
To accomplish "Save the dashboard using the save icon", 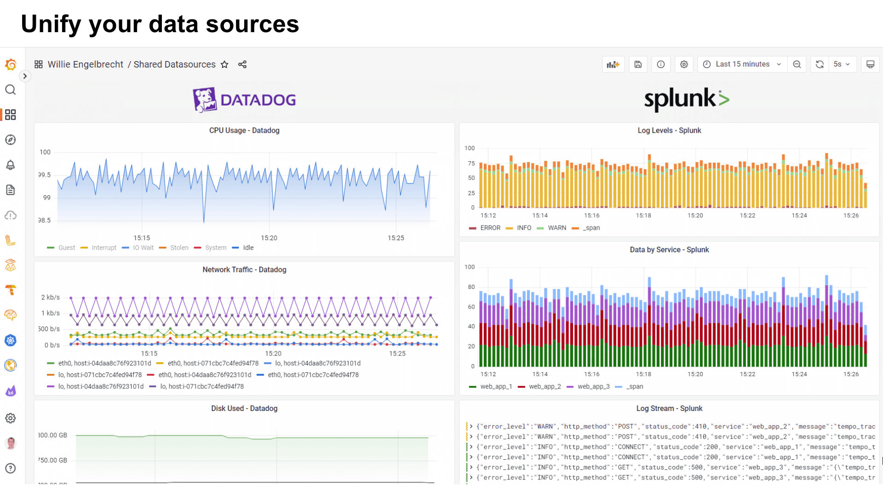I will (638, 64).
